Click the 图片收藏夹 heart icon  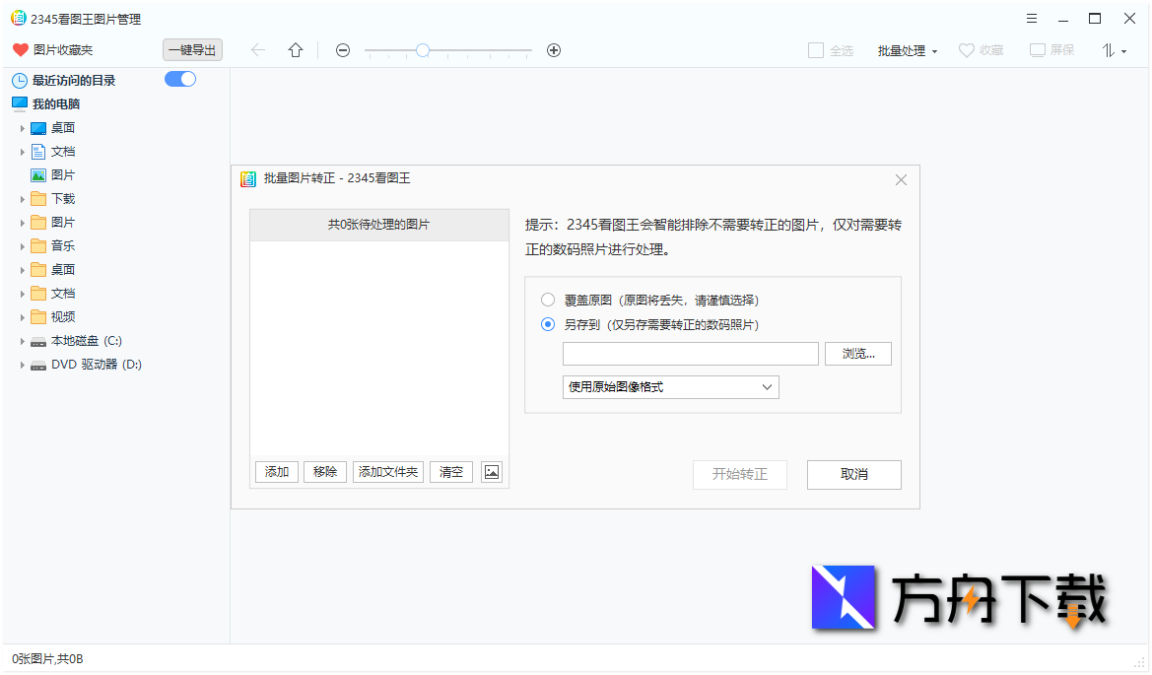[20, 50]
